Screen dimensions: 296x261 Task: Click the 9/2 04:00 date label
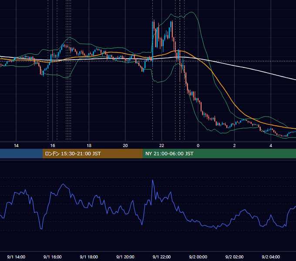click(x=271, y=257)
